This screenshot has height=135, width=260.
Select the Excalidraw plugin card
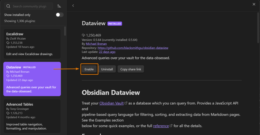pyautogui.click(x=32, y=44)
